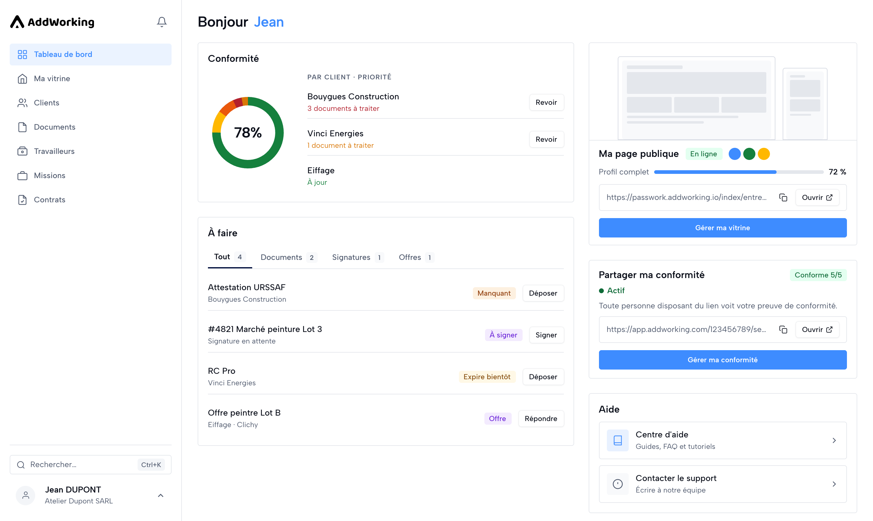Click the Rechercher search field
The width and height of the screenshot is (873, 521).
click(91, 464)
